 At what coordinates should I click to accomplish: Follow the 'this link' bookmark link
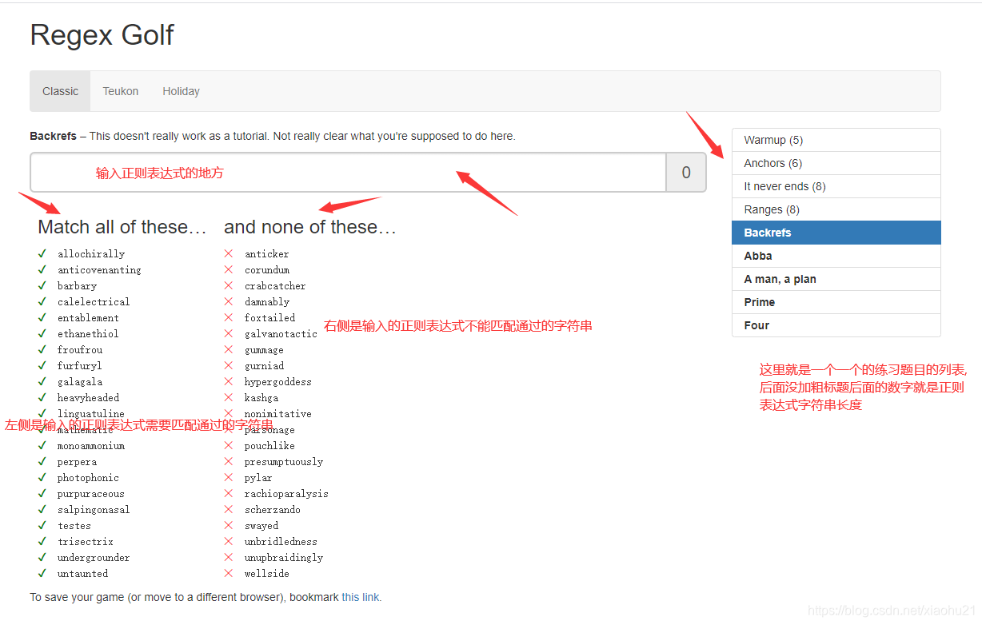[x=361, y=597]
